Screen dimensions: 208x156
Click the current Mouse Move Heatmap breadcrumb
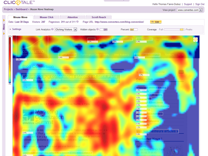[42, 9]
